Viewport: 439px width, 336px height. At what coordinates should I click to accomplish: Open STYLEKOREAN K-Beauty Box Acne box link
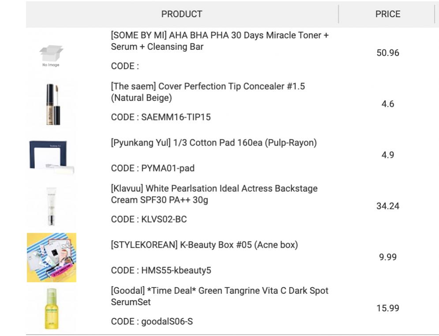coord(204,245)
